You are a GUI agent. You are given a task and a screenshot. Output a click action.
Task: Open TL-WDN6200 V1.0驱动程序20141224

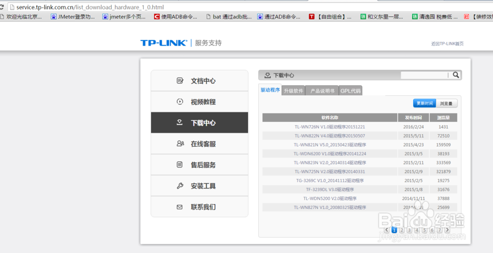tap(329, 154)
